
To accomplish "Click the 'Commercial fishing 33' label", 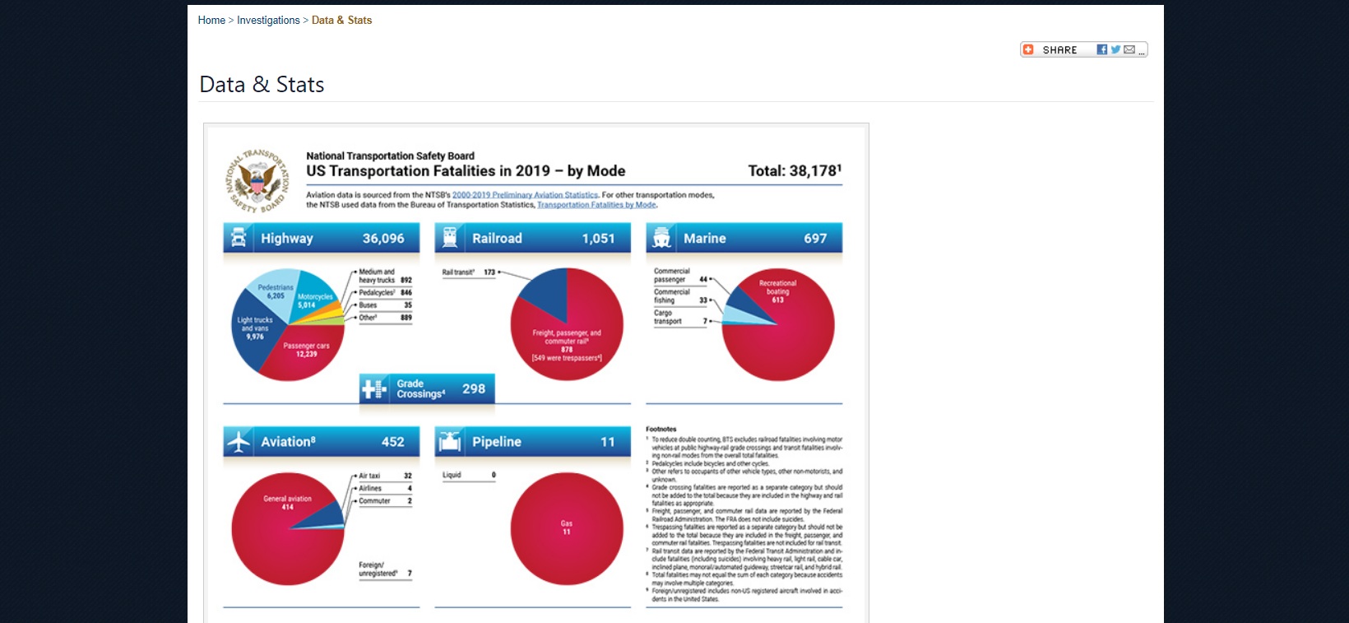I will point(681,296).
